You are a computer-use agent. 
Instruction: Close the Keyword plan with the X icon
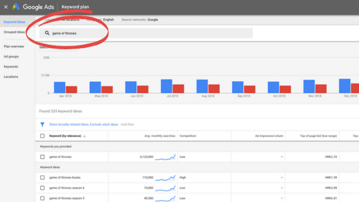click(x=6, y=7)
